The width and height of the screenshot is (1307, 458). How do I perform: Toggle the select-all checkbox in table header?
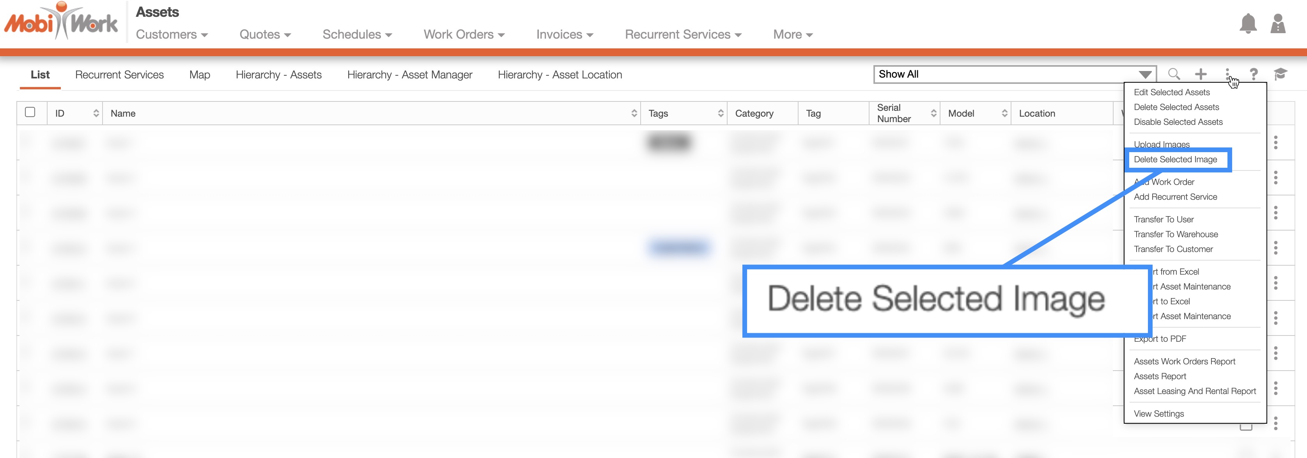tap(30, 112)
